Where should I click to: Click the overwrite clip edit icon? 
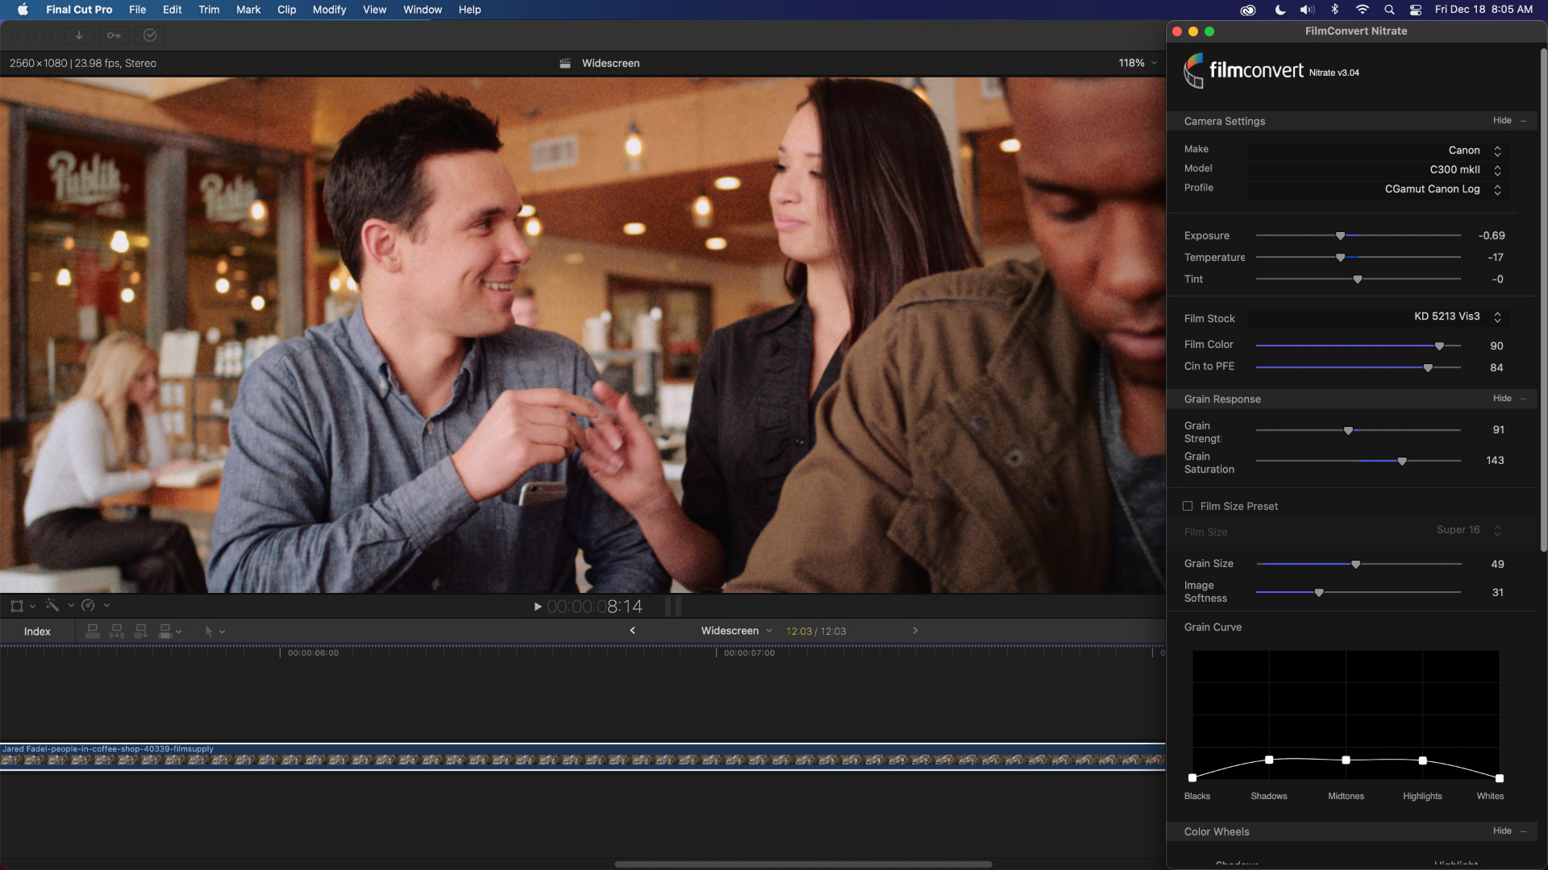click(165, 632)
